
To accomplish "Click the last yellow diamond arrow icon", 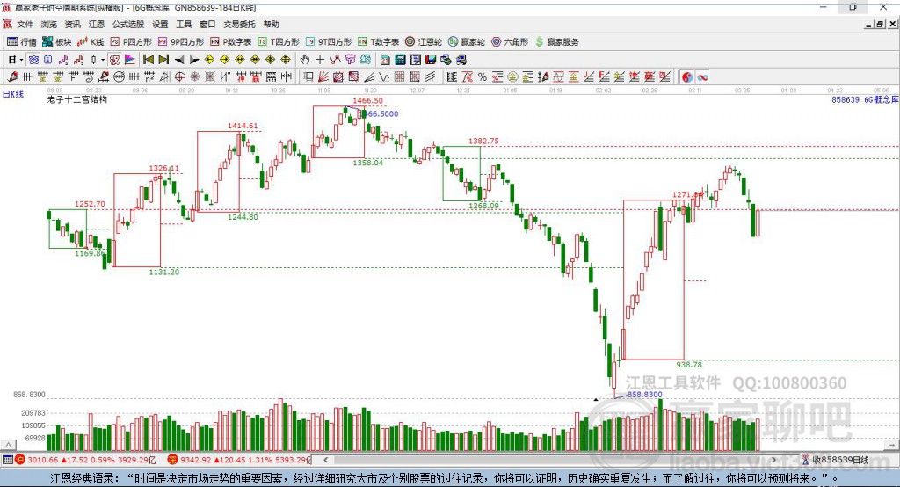I will 286,60.
